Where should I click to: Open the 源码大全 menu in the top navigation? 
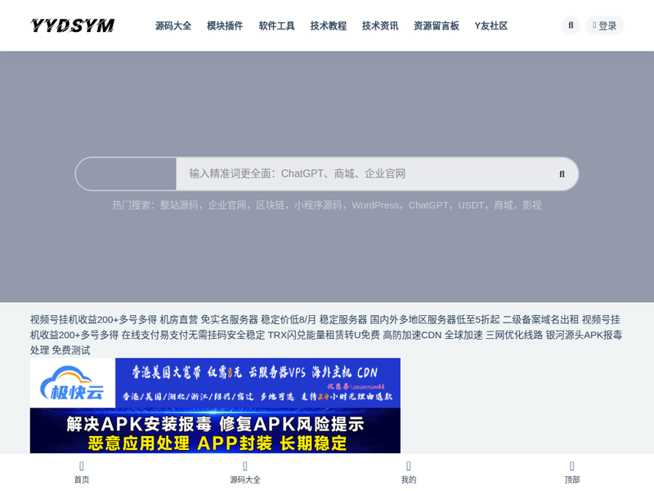pos(173,25)
